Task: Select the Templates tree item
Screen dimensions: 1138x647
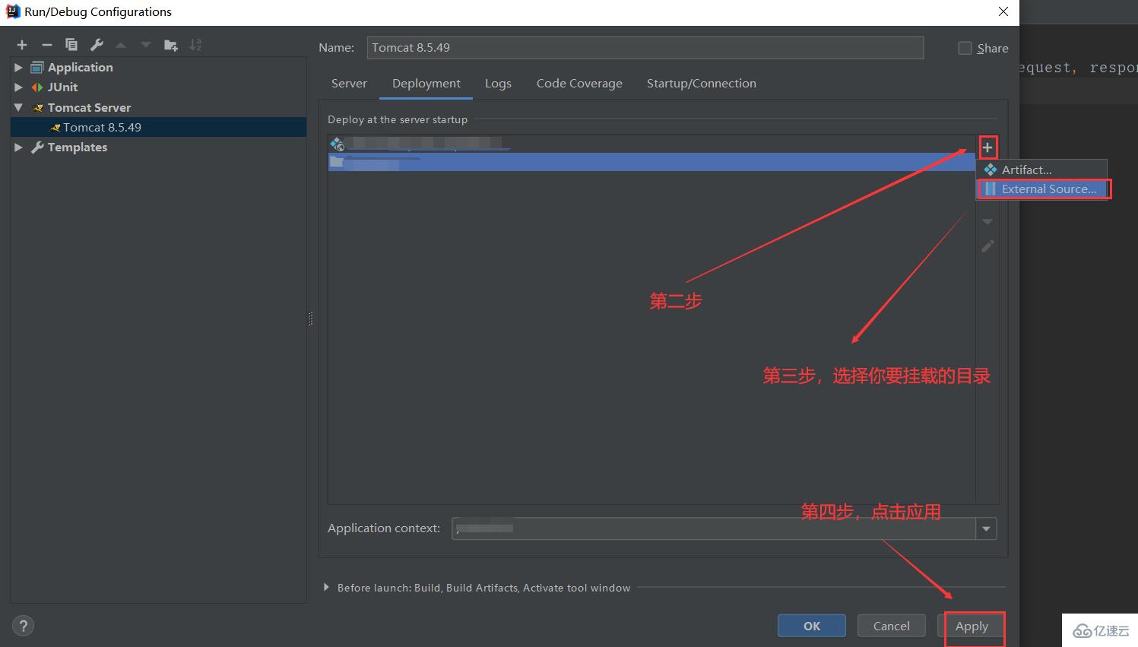Action: point(77,147)
